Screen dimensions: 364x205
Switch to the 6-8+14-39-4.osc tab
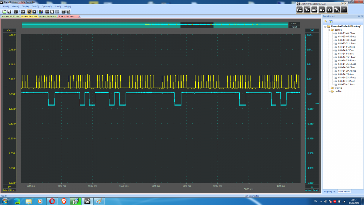pyautogui.click(x=29, y=16)
